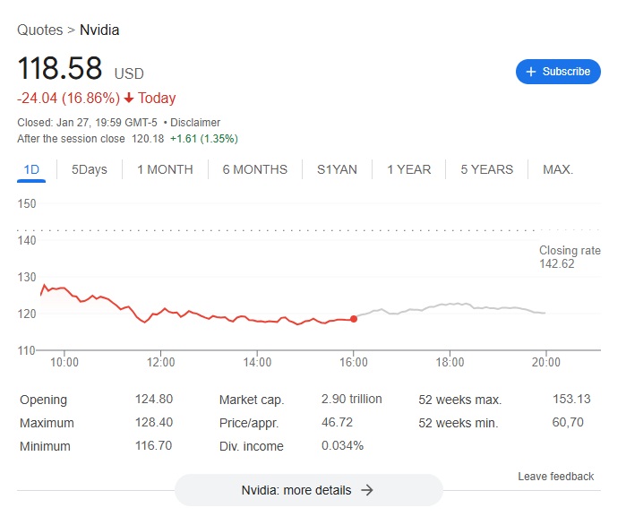Viewport: 626px width, 525px height.
Task: Click the 18:00 time axis label
Action: [x=450, y=362]
